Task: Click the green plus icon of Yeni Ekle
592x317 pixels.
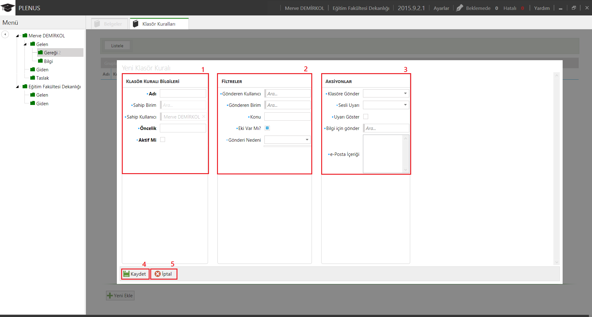Action: pyautogui.click(x=110, y=295)
